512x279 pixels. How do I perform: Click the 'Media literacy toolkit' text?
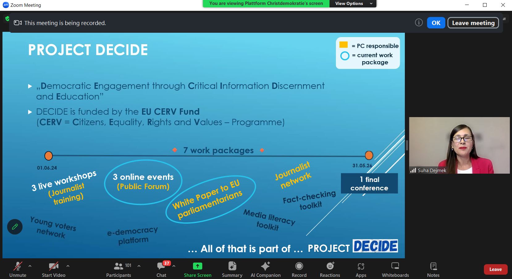269,220
